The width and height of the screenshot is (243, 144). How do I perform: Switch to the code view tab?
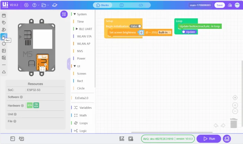click(x=141, y=5)
